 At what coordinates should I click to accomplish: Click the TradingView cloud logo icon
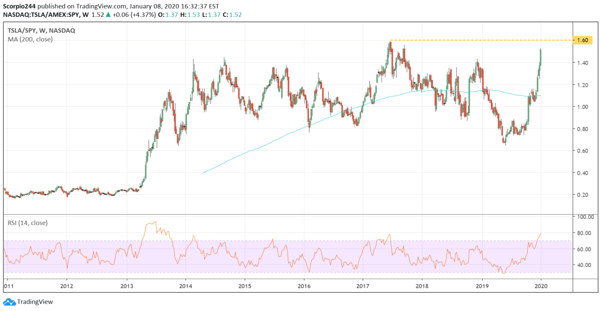[x=9, y=302]
